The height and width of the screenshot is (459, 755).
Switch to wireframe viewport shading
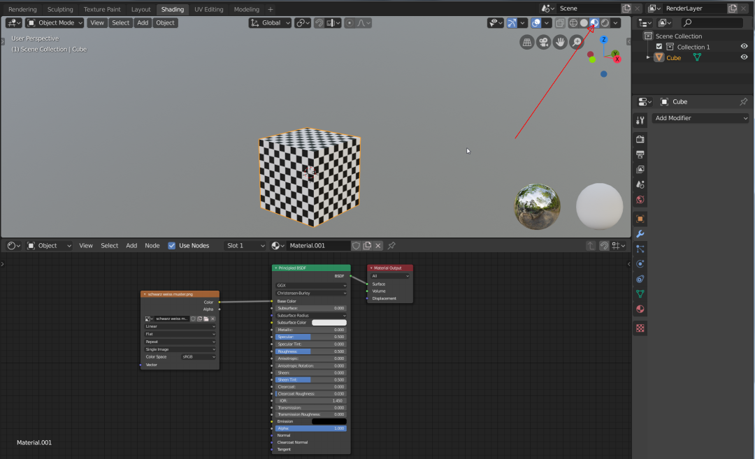573,23
